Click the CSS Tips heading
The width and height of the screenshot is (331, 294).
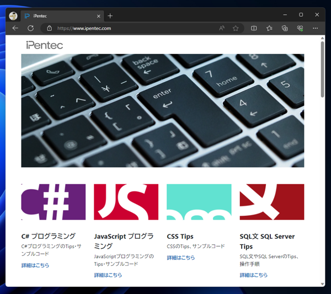pos(180,237)
